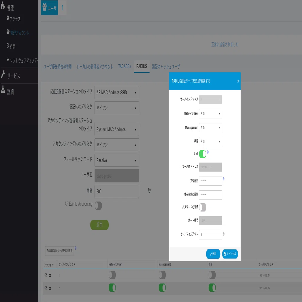
Task: Delete RADIUS server row 2
Action: click(50, 288)
